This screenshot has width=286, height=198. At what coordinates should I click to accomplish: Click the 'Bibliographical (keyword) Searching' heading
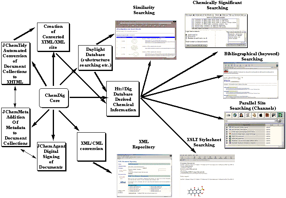coord(252,56)
